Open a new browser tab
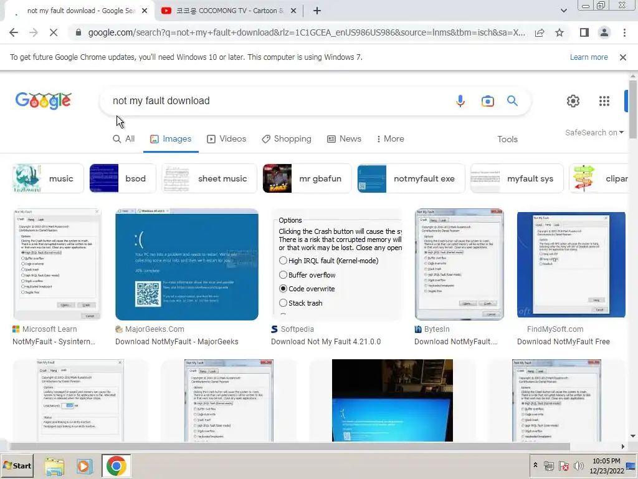 pos(317,11)
